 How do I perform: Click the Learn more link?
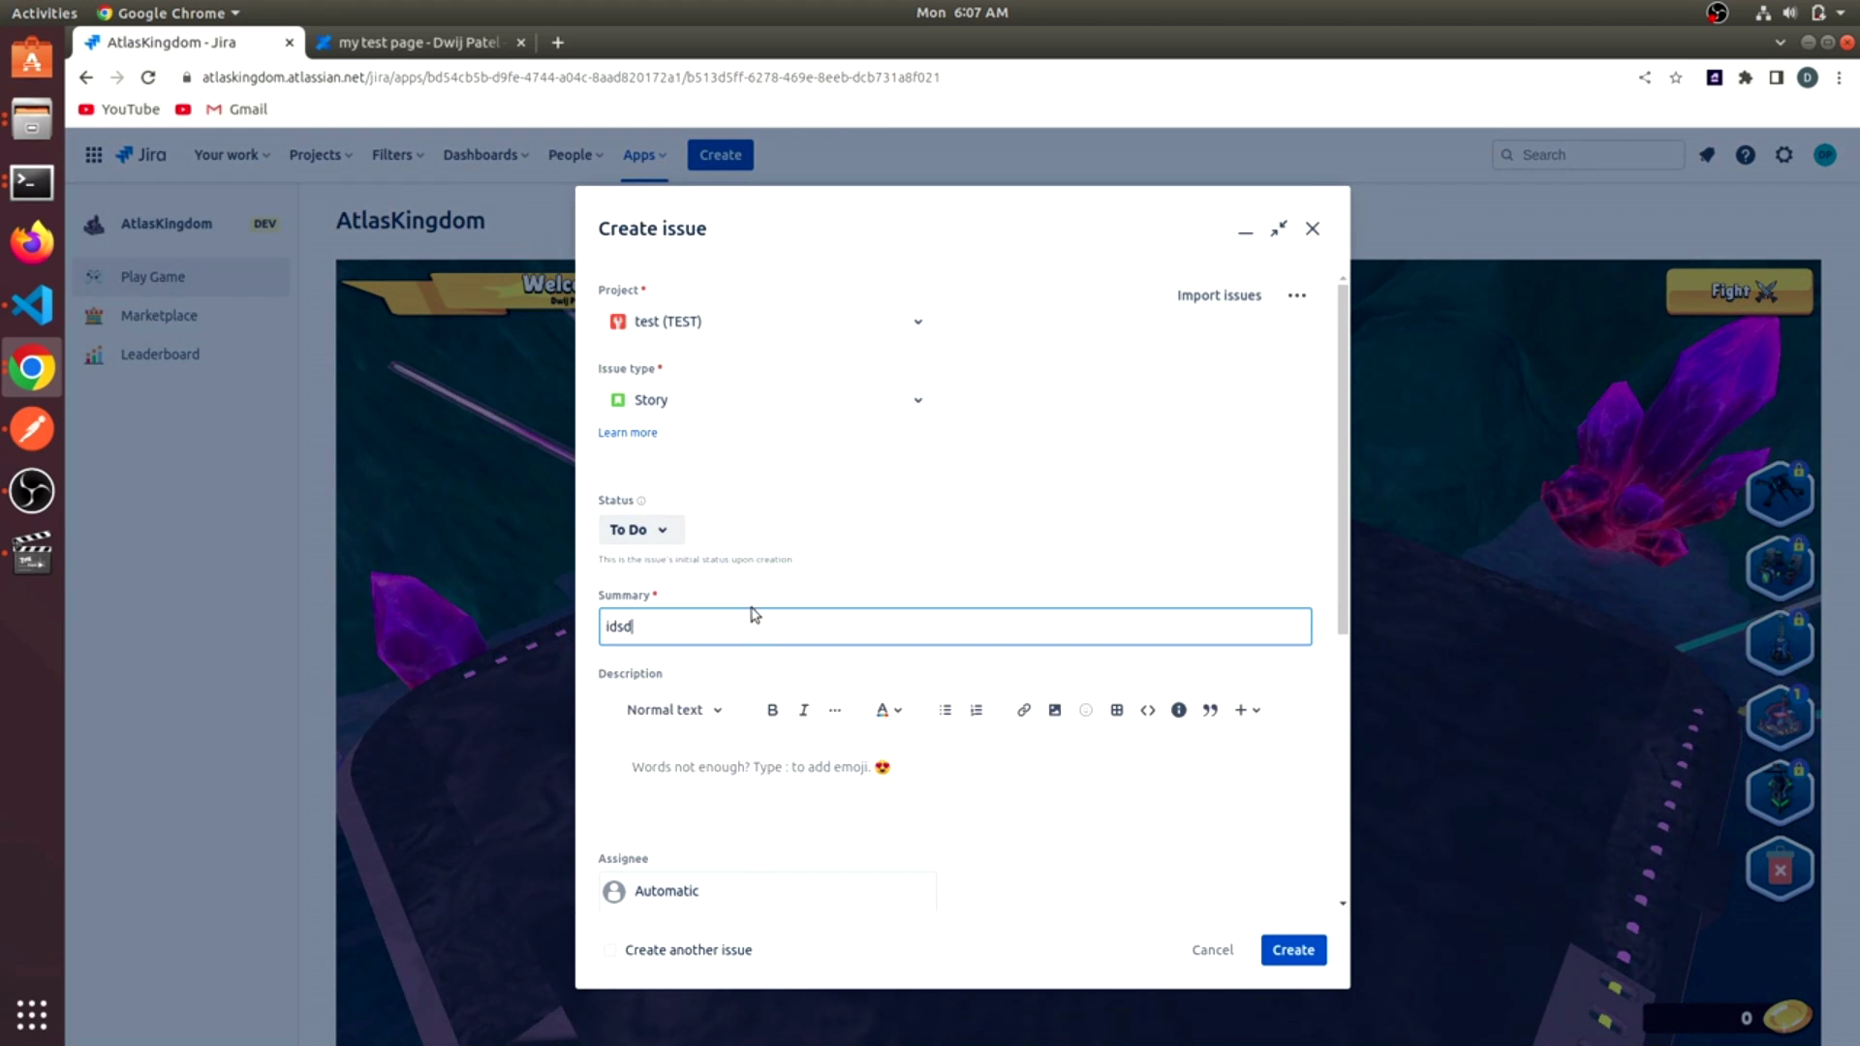[x=627, y=433]
